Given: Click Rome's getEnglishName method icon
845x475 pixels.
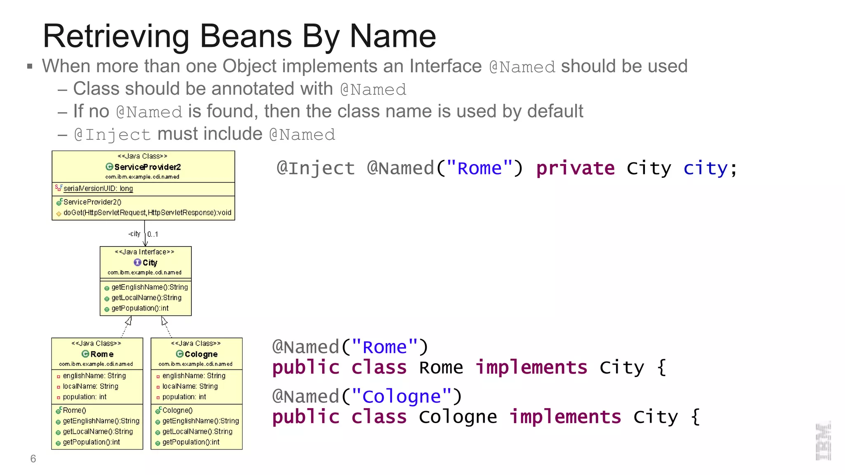Looking at the screenshot, I should [x=58, y=422].
